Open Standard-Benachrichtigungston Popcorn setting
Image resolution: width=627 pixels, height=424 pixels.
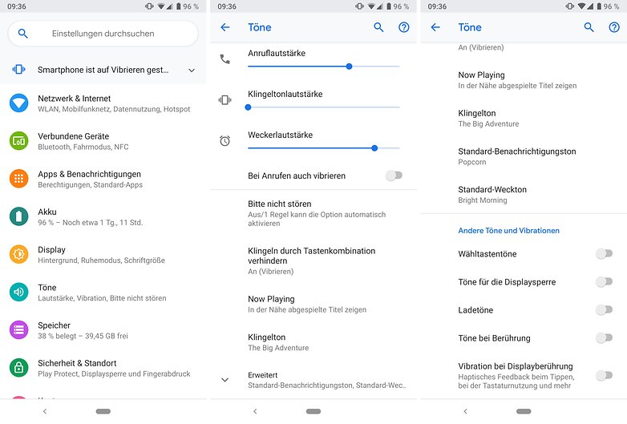click(524, 156)
